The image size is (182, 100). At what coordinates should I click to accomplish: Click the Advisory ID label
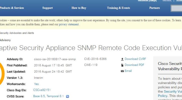pyautogui.click(x=15, y=59)
